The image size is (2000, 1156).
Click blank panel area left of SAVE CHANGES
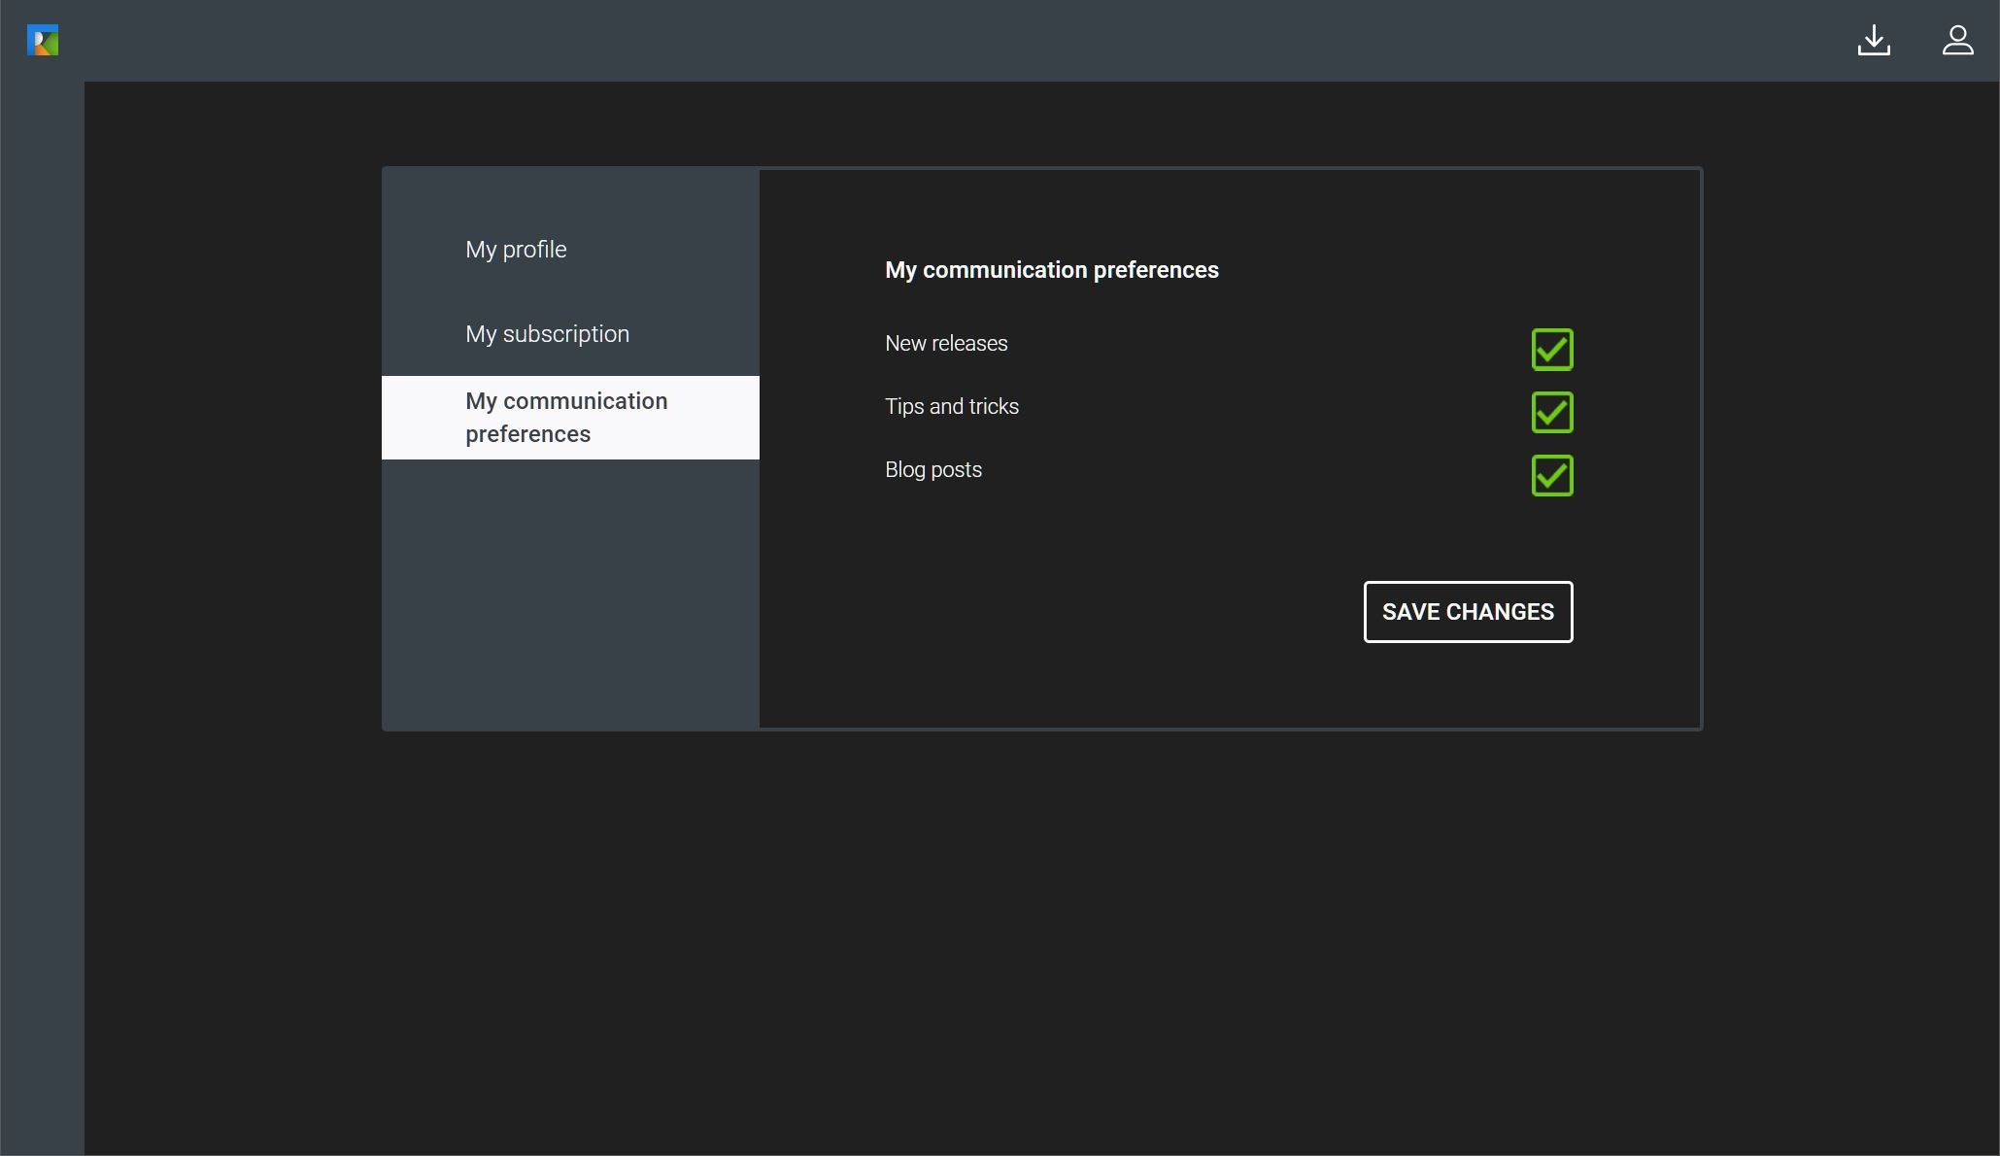(x=1068, y=612)
